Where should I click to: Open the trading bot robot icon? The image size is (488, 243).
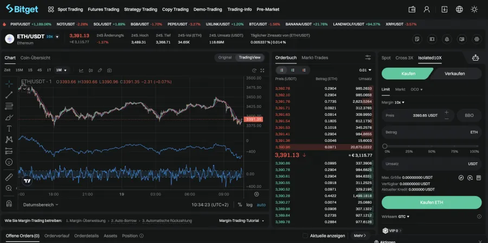[475, 58]
